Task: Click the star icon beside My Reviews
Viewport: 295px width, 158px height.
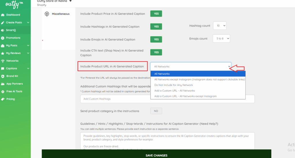Action: [3, 53]
